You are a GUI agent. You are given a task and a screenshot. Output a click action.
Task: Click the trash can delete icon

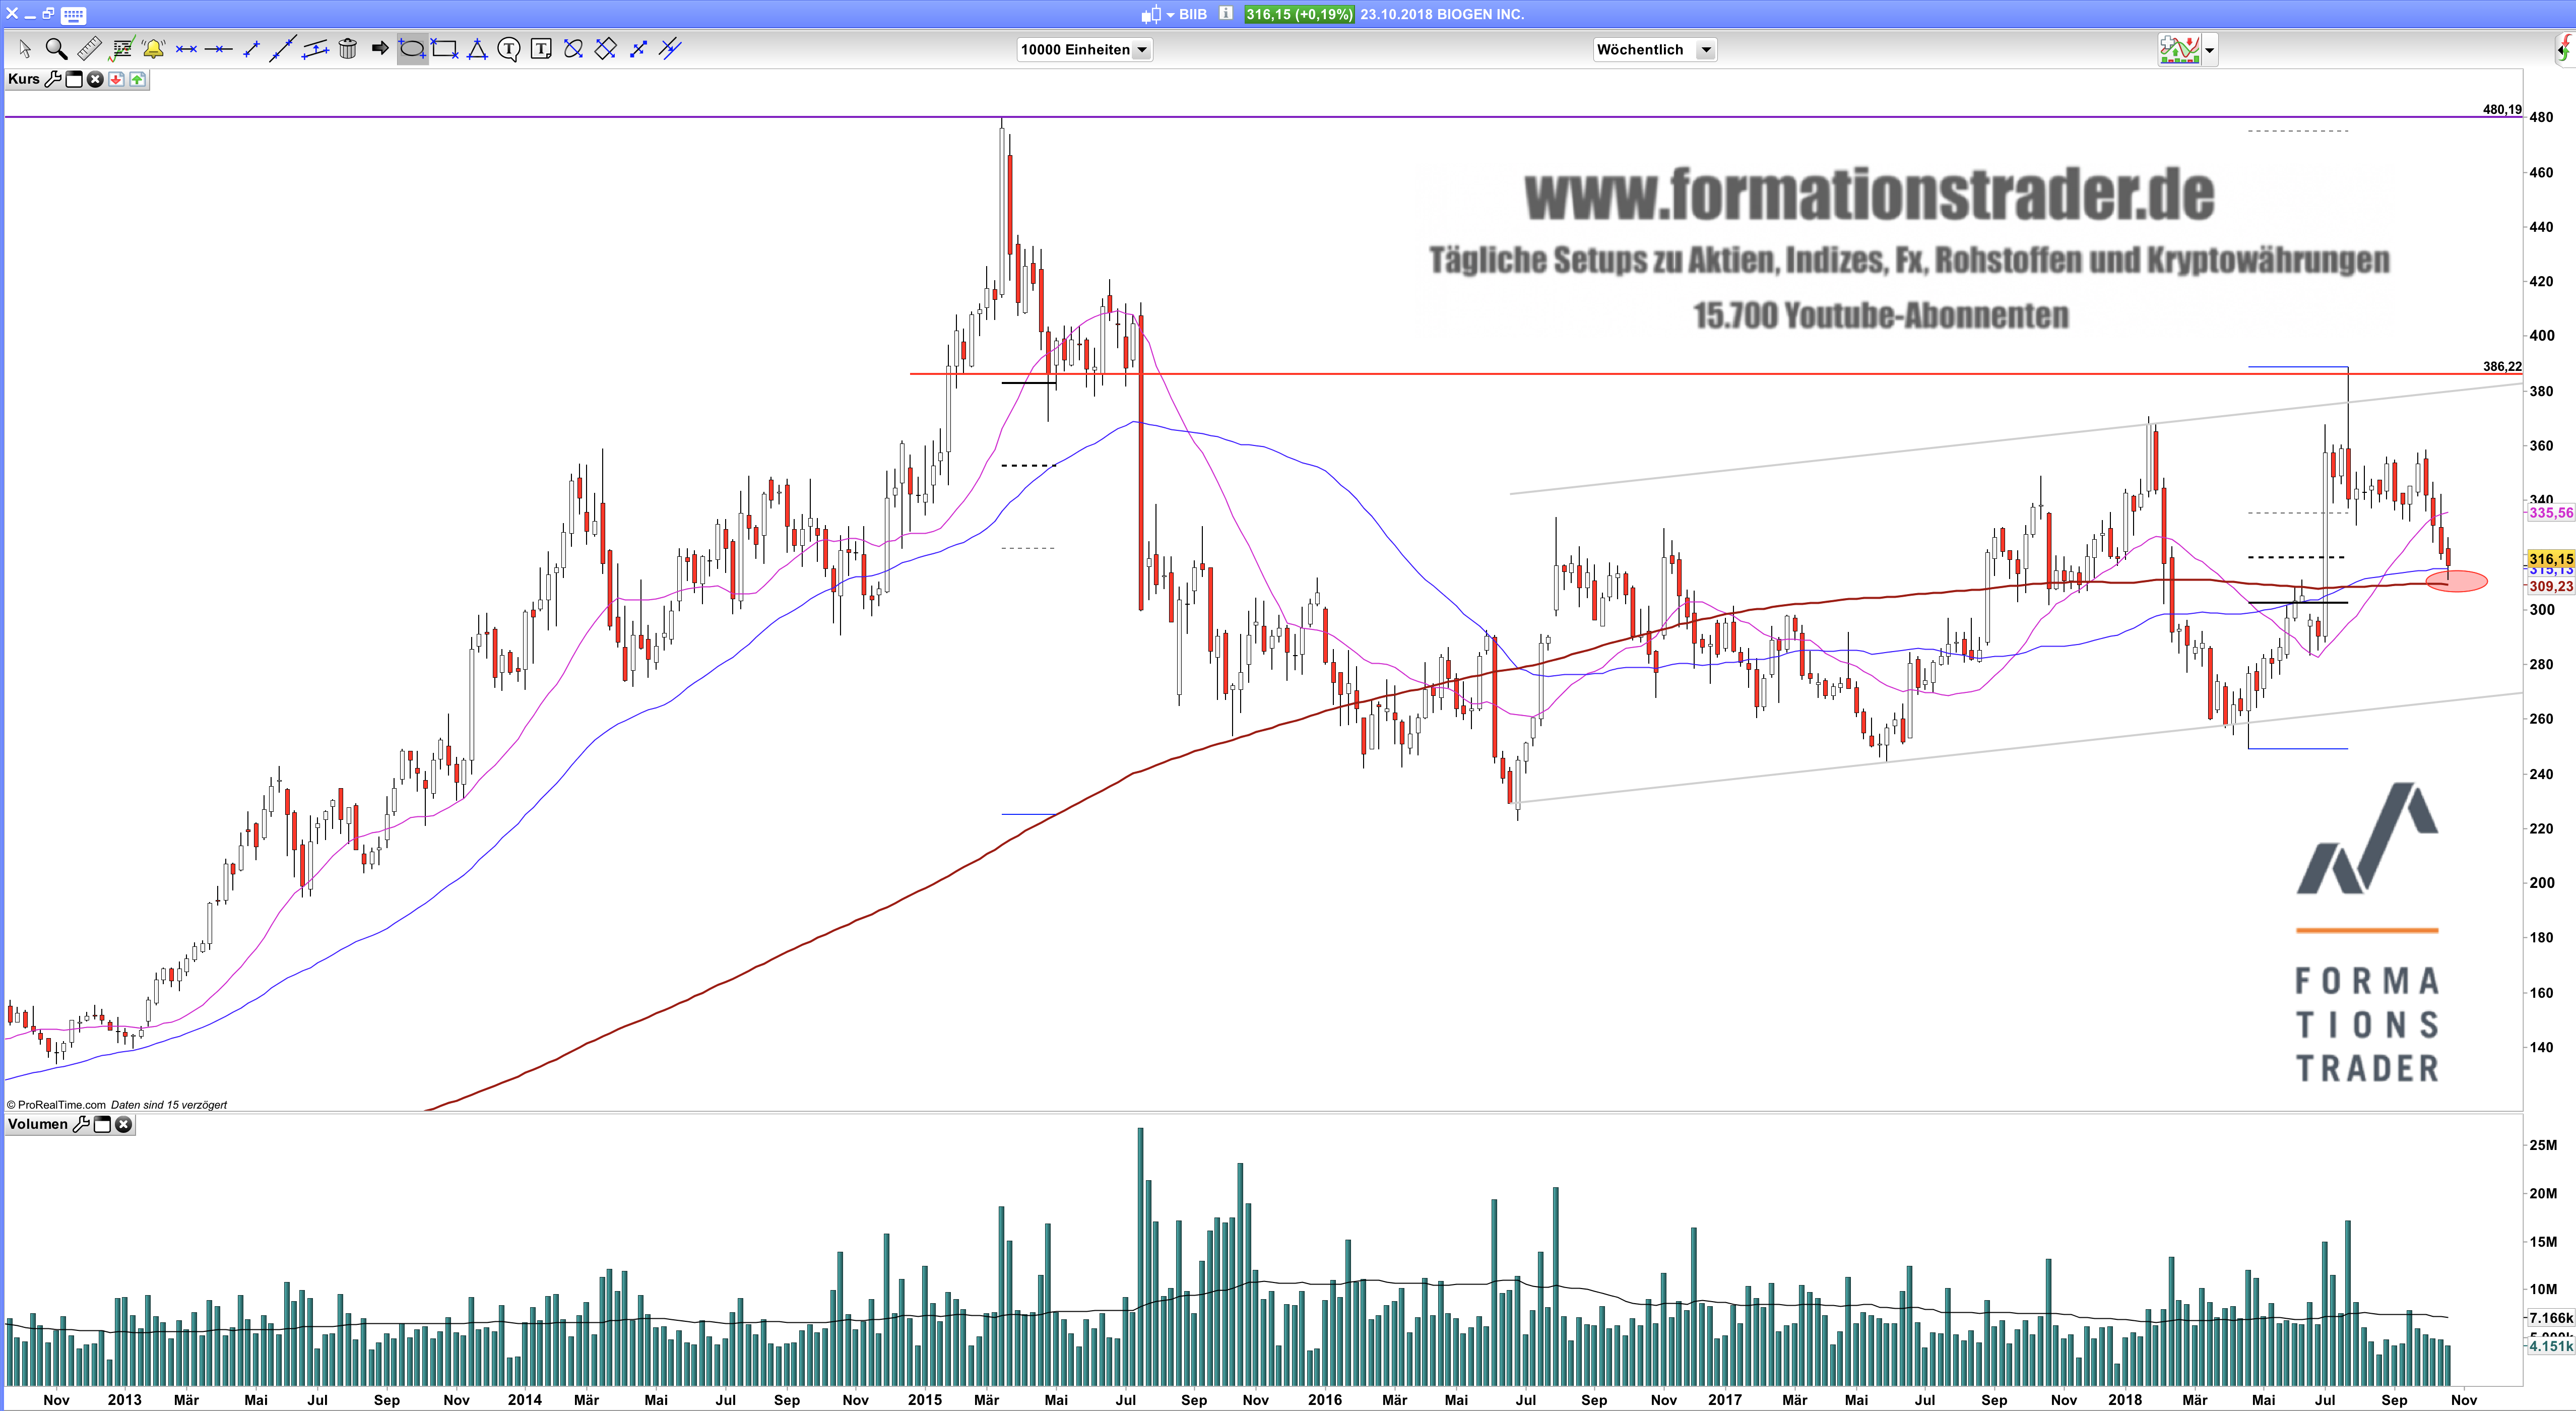[x=347, y=49]
